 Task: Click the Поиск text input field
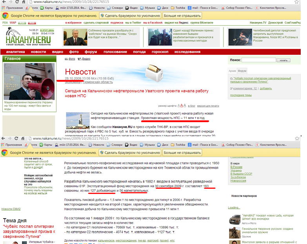258,60
